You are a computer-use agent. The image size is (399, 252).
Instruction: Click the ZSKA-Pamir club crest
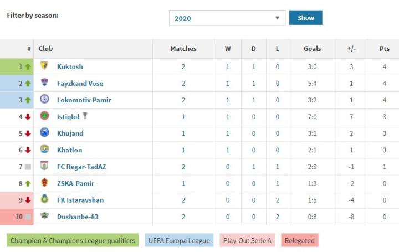click(44, 183)
